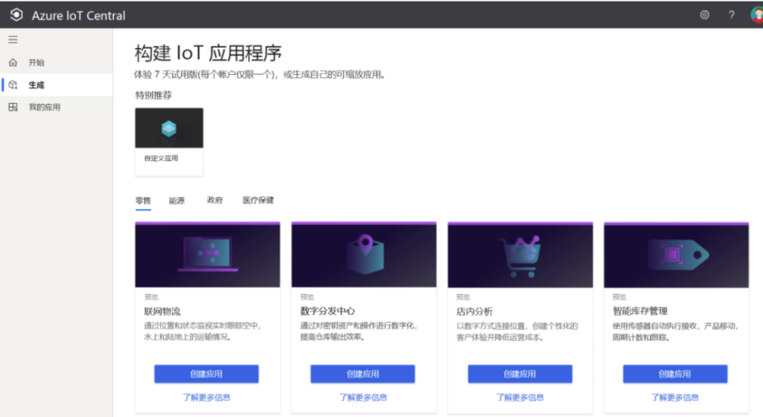Open 了解更多信息 link under 数字分发中心
The height and width of the screenshot is (417, 763).
pyautogui.click(x=363, y=397)
